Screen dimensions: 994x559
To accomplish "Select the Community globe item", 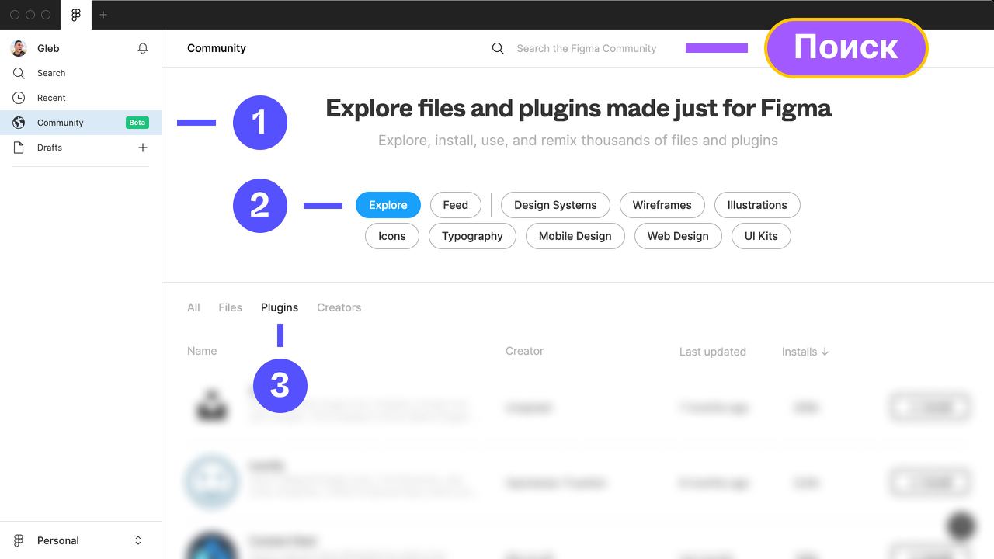I will (81, 123).
